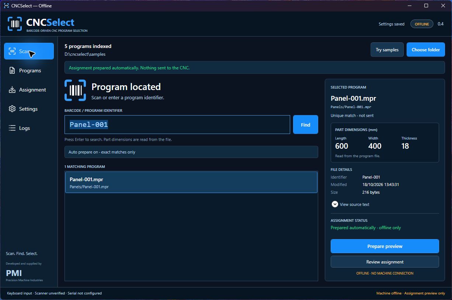The height and width of the screenshot is (300, 452).
Task: Click the 'Unique match · not sent' text
Action: coord(352,115)
